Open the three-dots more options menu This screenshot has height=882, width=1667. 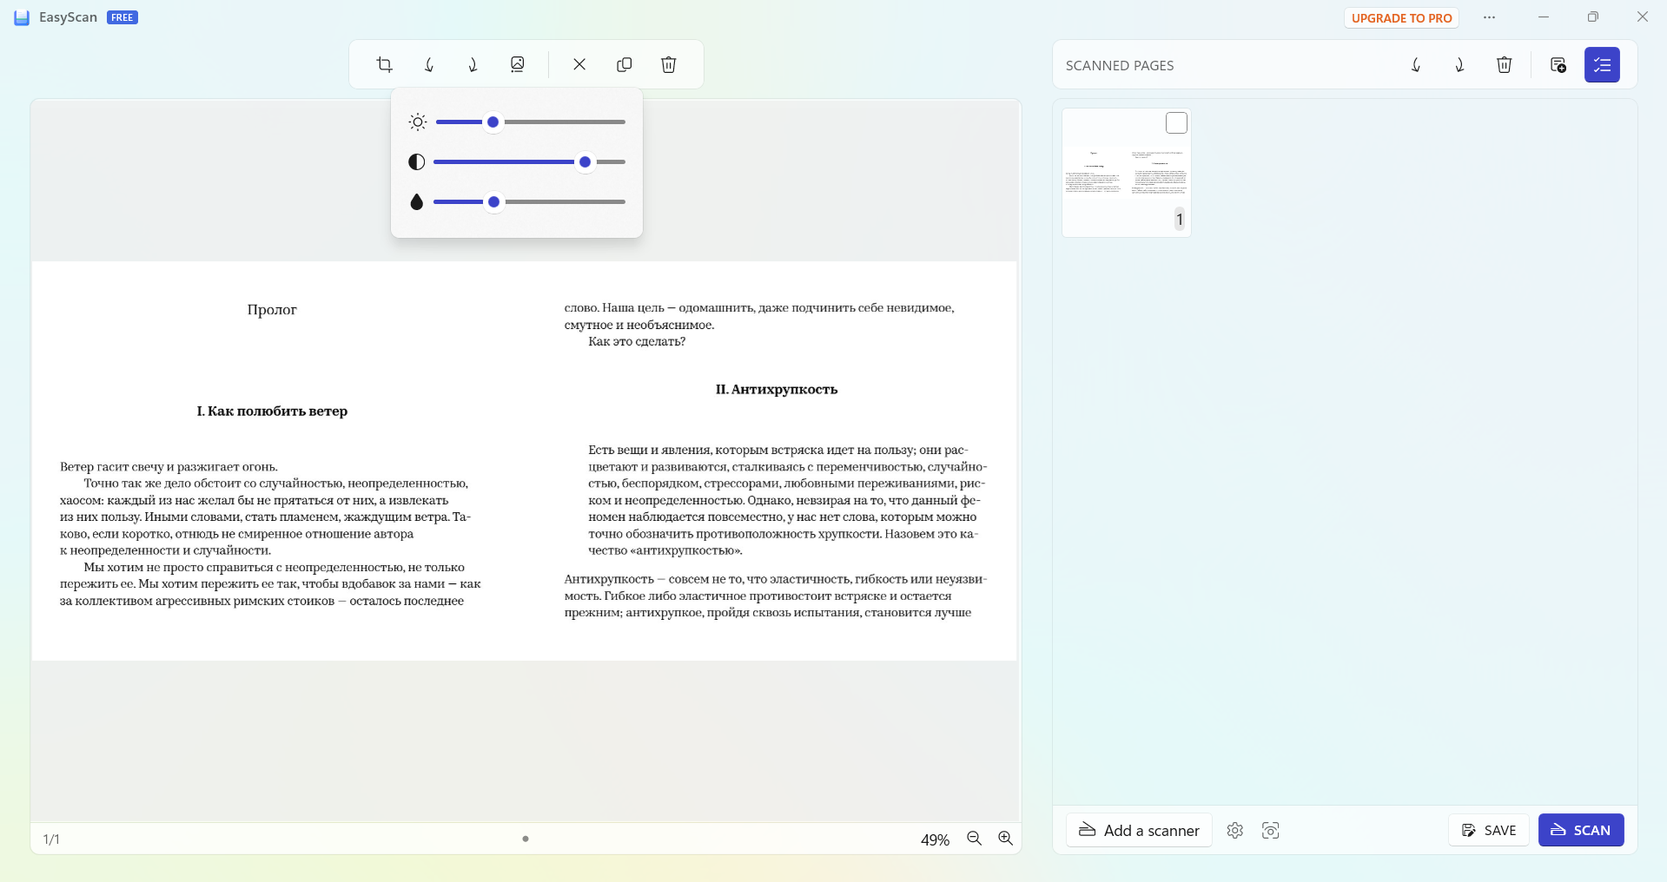(1489, 17)
